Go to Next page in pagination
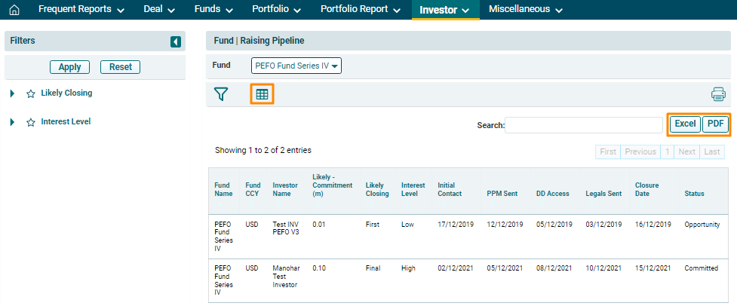Screen dimensions: 737x306 [x=686, y=151]
